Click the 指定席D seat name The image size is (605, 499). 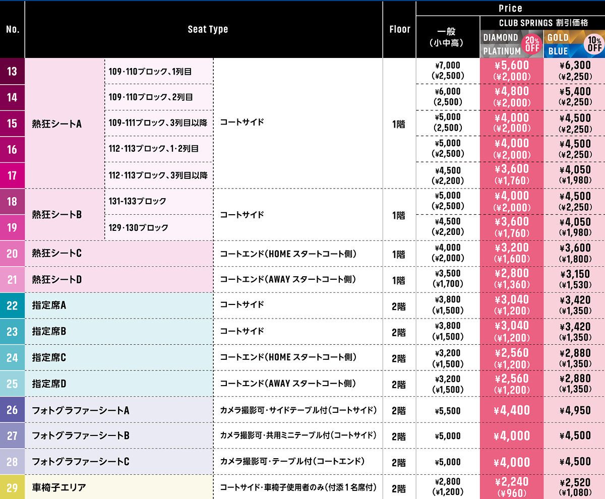tap(49, 384)
